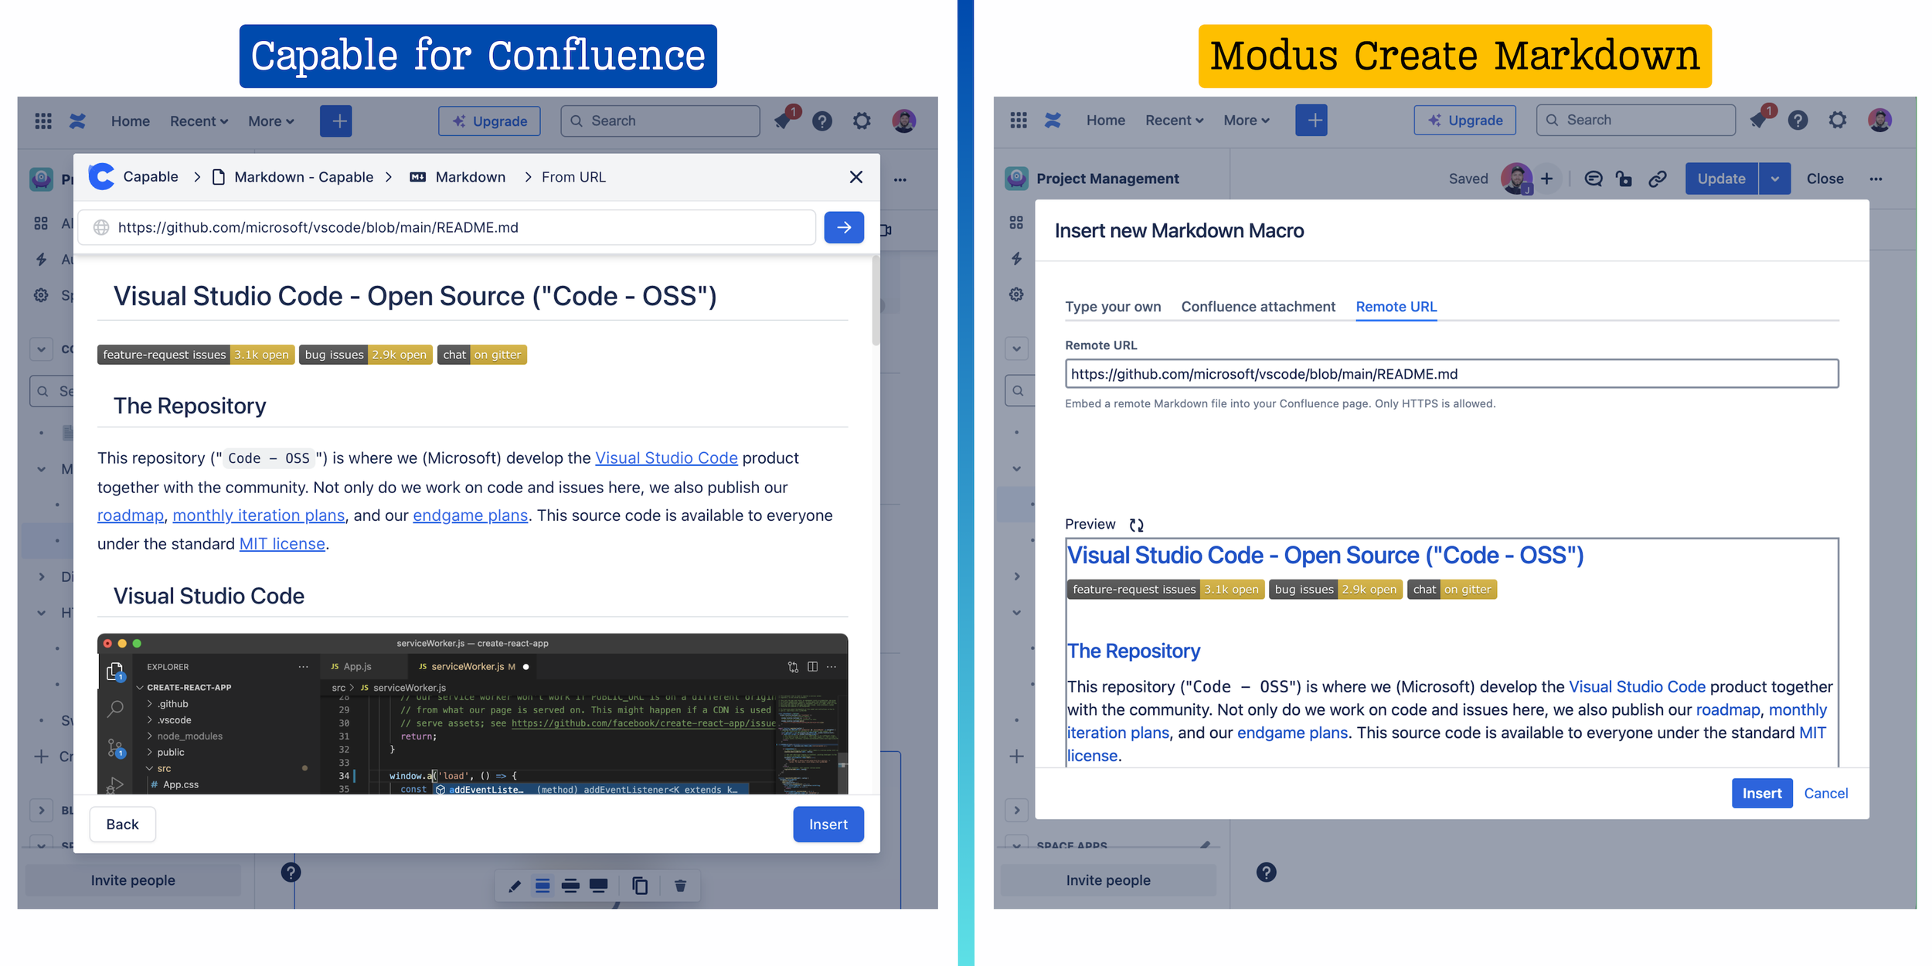Refresh the markdown Preview
Image resolution: width=1932 pixels, height=966 pixels.
point(1136,525)
